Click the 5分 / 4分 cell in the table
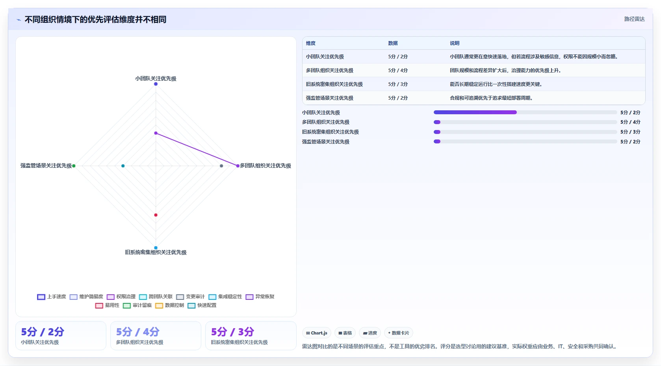The width and height of the screenshot is (661, 366). (x=398, y=71)
